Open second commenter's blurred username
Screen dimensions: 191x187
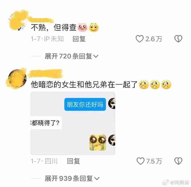(46, 73)
